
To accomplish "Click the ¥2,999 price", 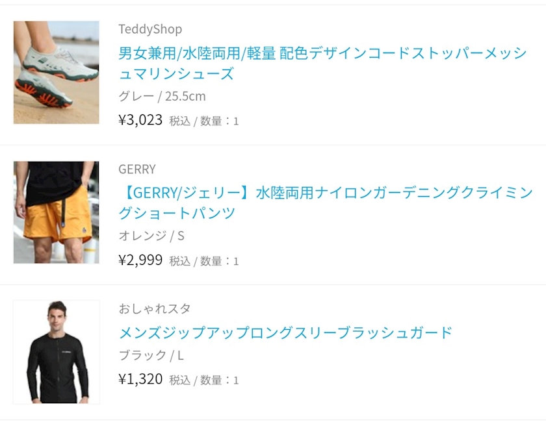I will tap(140, 260).
